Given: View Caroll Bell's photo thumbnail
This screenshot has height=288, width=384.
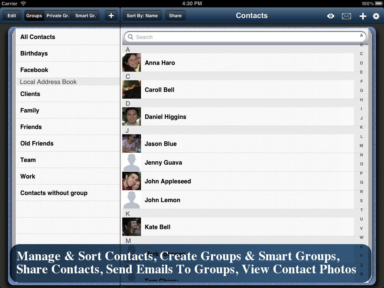Looking at the screenshot, I should (x=132, y=89).
